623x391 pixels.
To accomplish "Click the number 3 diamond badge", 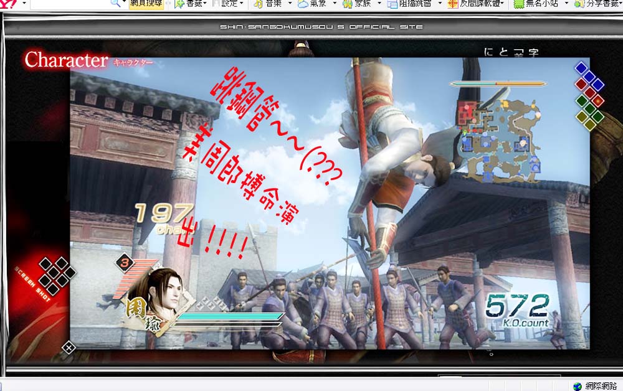I will coord(125,262).
